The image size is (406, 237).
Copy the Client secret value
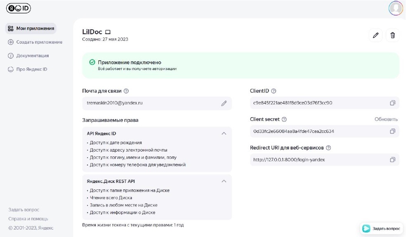[x=392, y=131]
